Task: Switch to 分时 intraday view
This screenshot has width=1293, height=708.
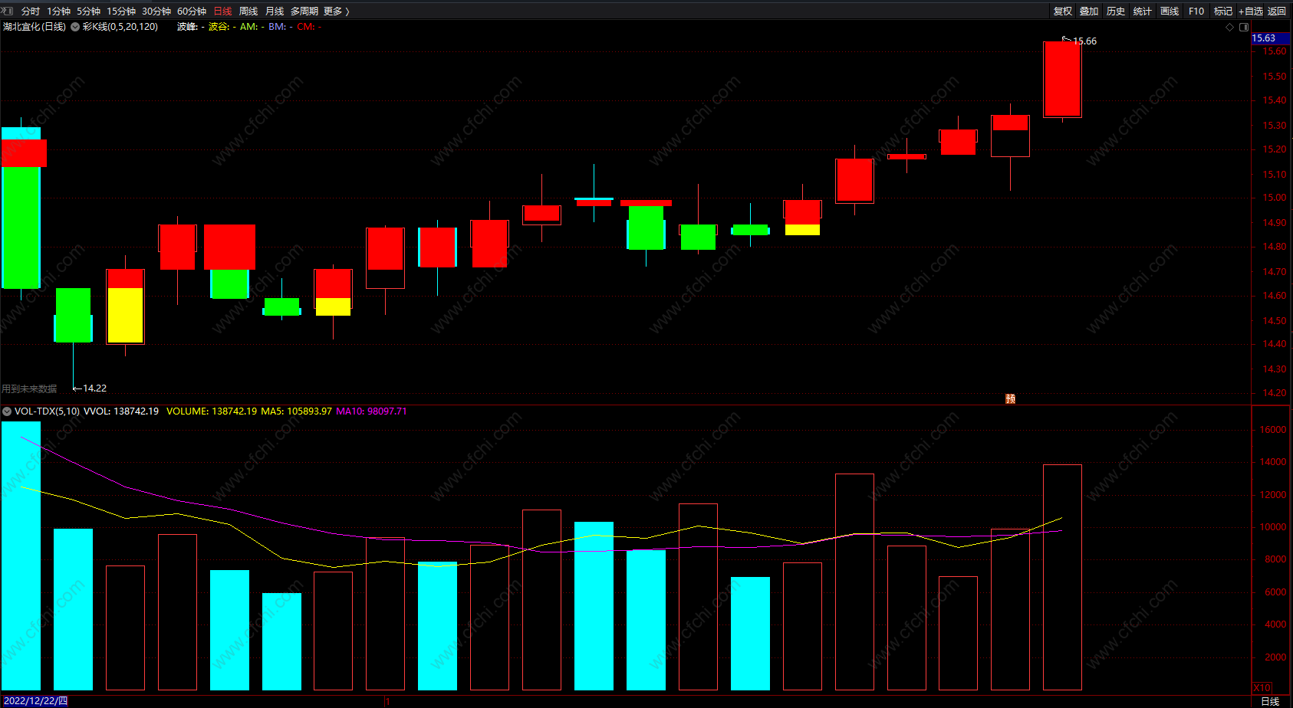Action: [31, 11]
